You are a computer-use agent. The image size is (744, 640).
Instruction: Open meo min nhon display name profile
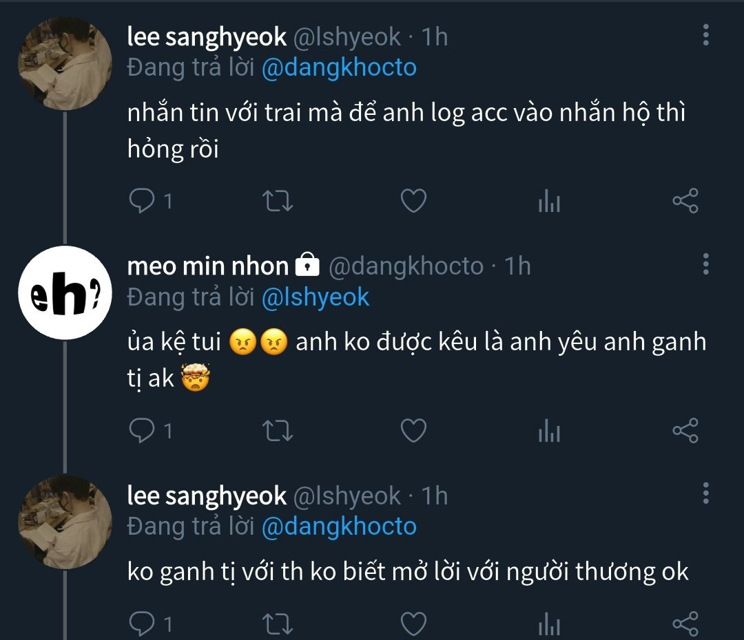207,266
